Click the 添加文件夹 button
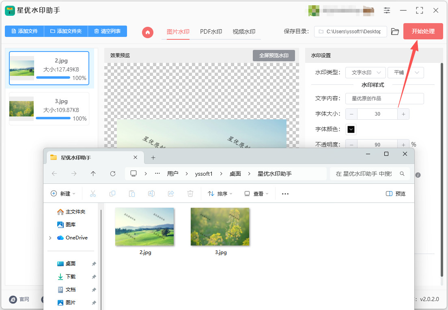The width and height of the screenshot is (448, 310). tap(66, 31)
